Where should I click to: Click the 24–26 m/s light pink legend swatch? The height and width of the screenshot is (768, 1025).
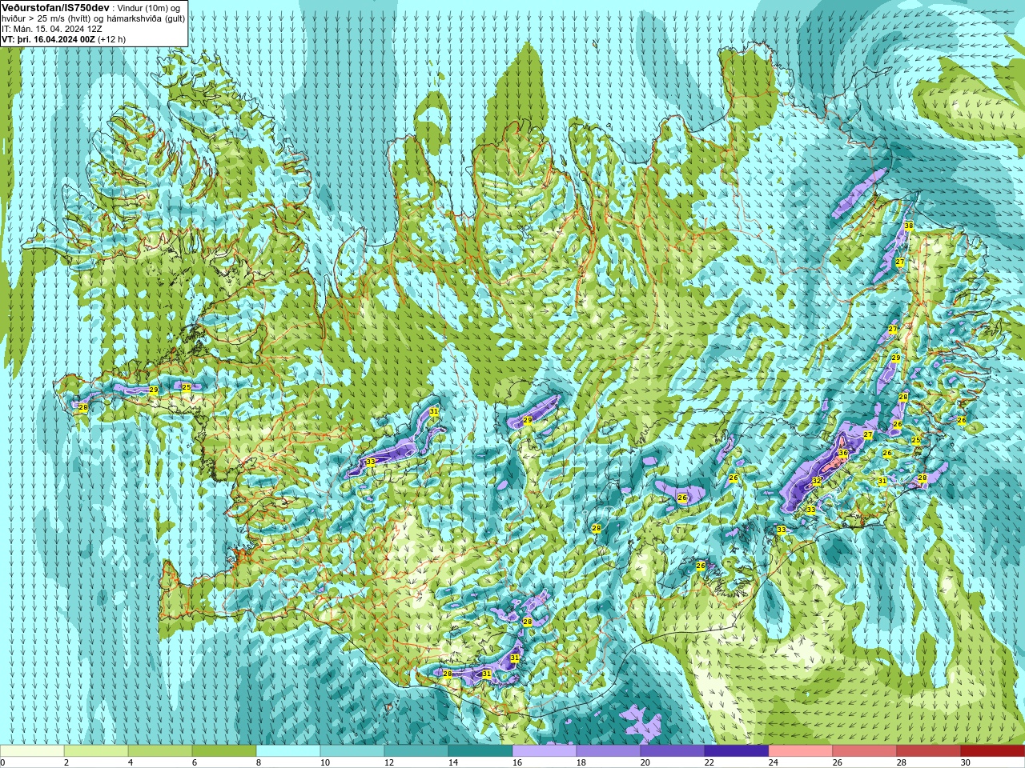click(801, 751)
